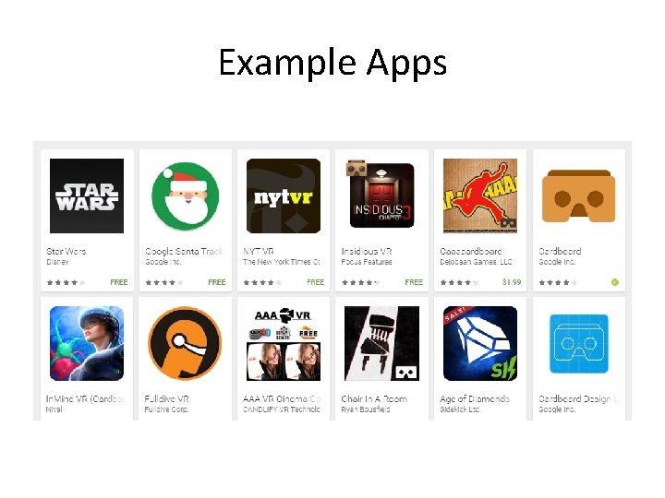Open the NYT VR app icon

click(284, 196)
